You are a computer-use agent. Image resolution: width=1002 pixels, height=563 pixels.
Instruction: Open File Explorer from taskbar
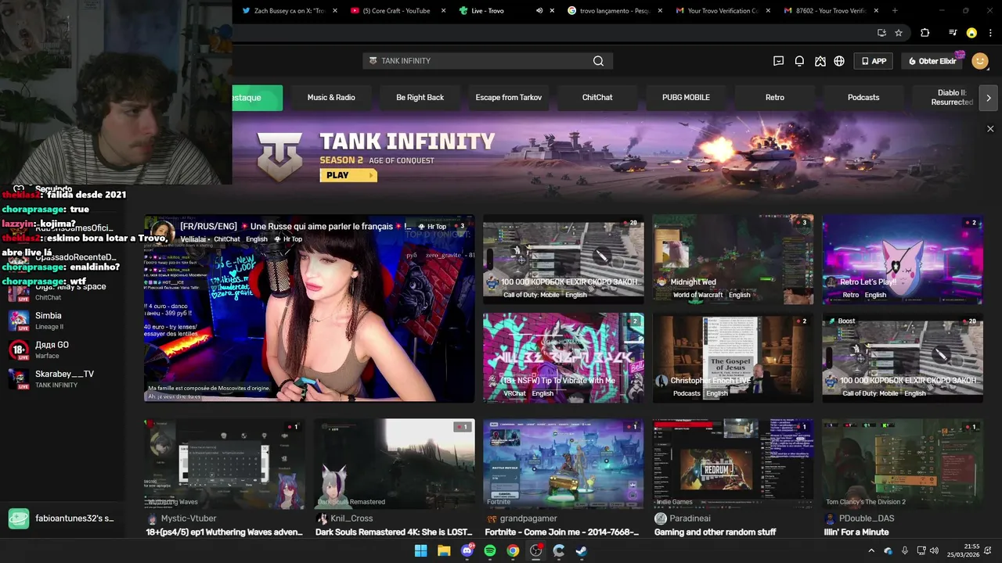pyautogui.click(x=444, y=550)
